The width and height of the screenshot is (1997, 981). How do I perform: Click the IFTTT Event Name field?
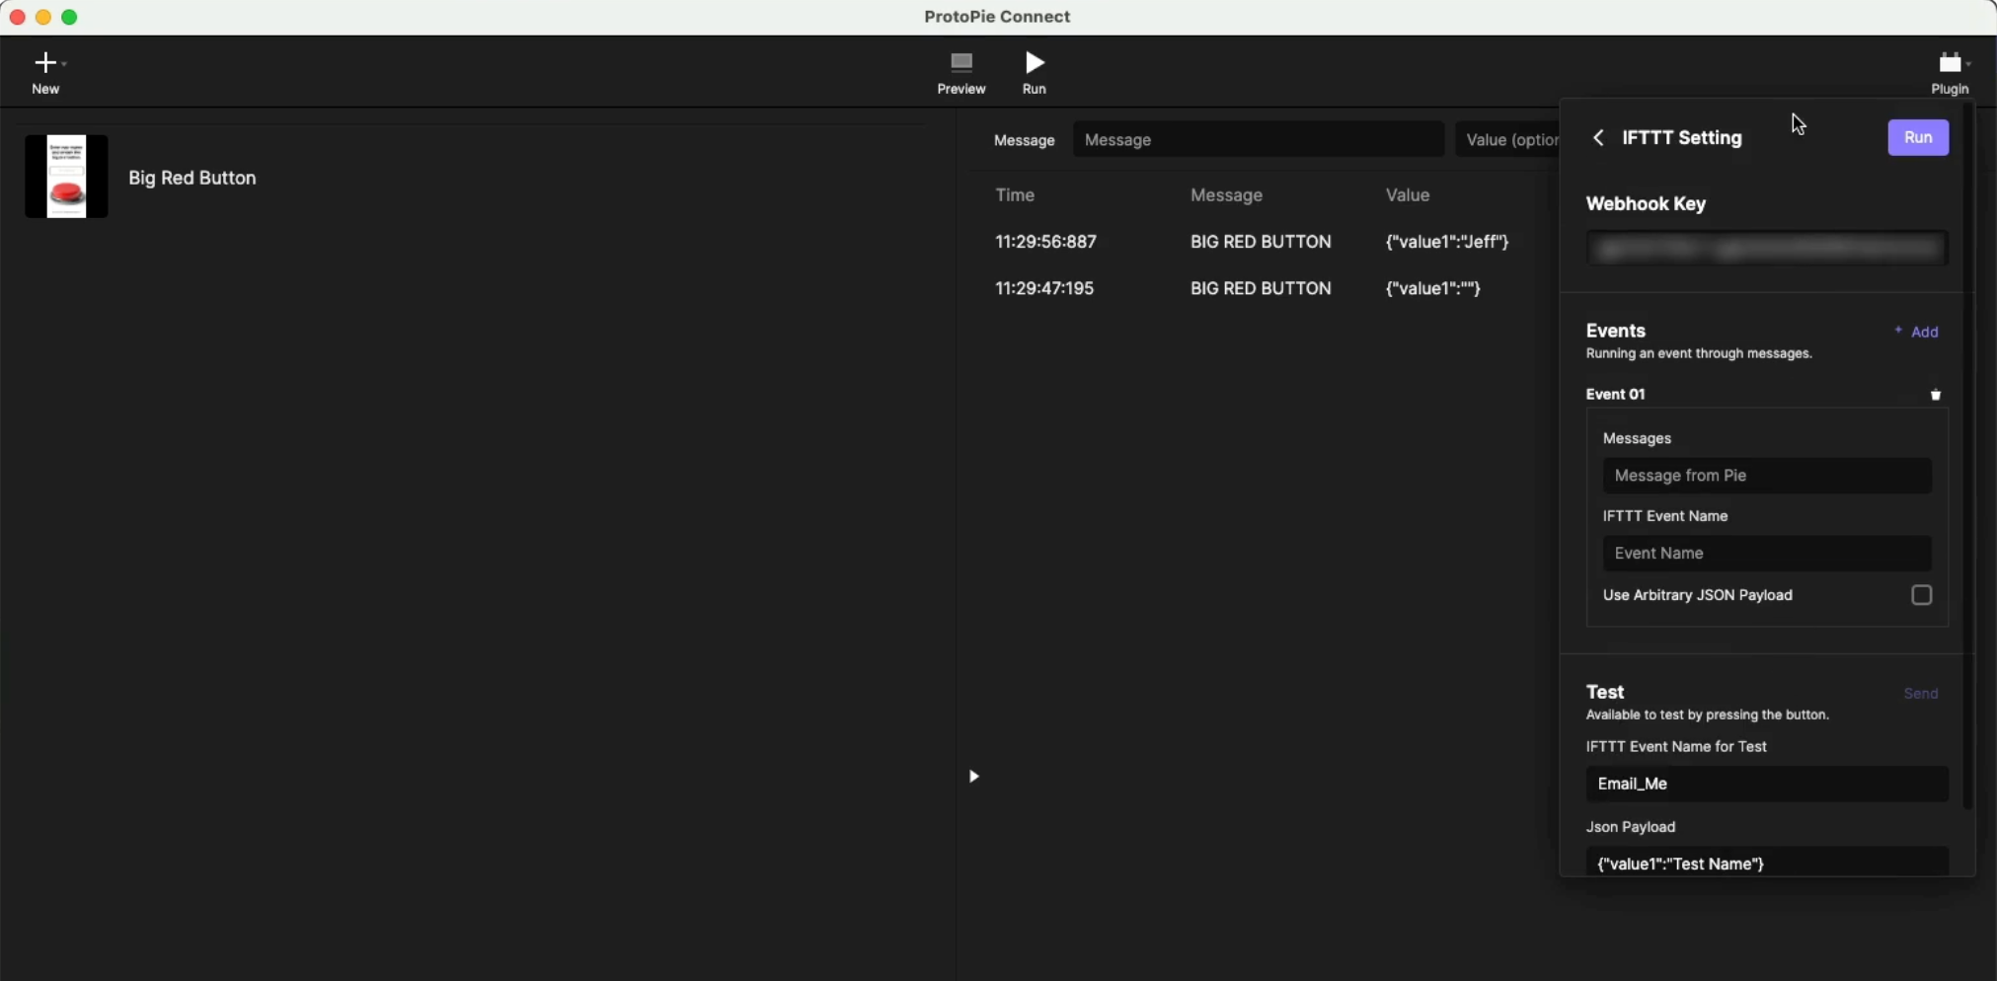[1767, 554]
